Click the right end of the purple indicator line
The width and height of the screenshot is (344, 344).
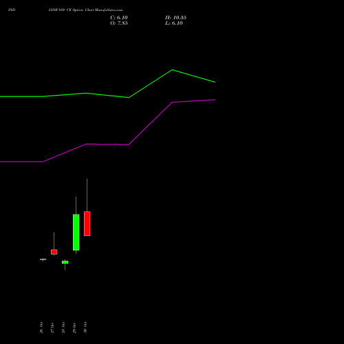point(215,100)
